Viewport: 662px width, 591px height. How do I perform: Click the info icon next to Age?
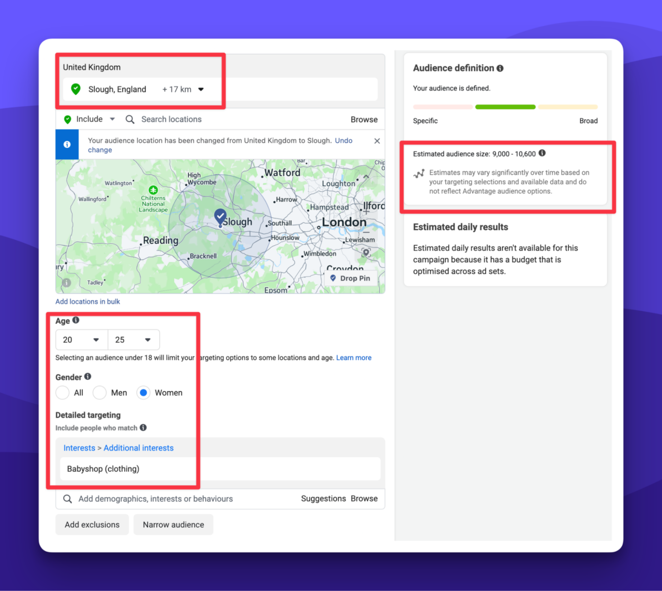(x=76, y=320)
